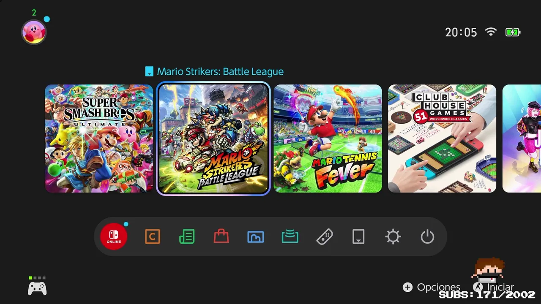This screenshot has width=541, height=304.
Task: Open the teal GameShare icon
Action: pyautogui.click(x=290, y=237)
